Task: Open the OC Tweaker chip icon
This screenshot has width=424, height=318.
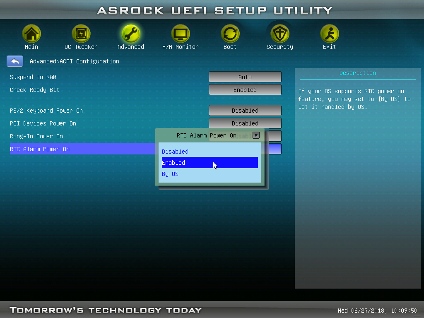Action: (81, 34)
